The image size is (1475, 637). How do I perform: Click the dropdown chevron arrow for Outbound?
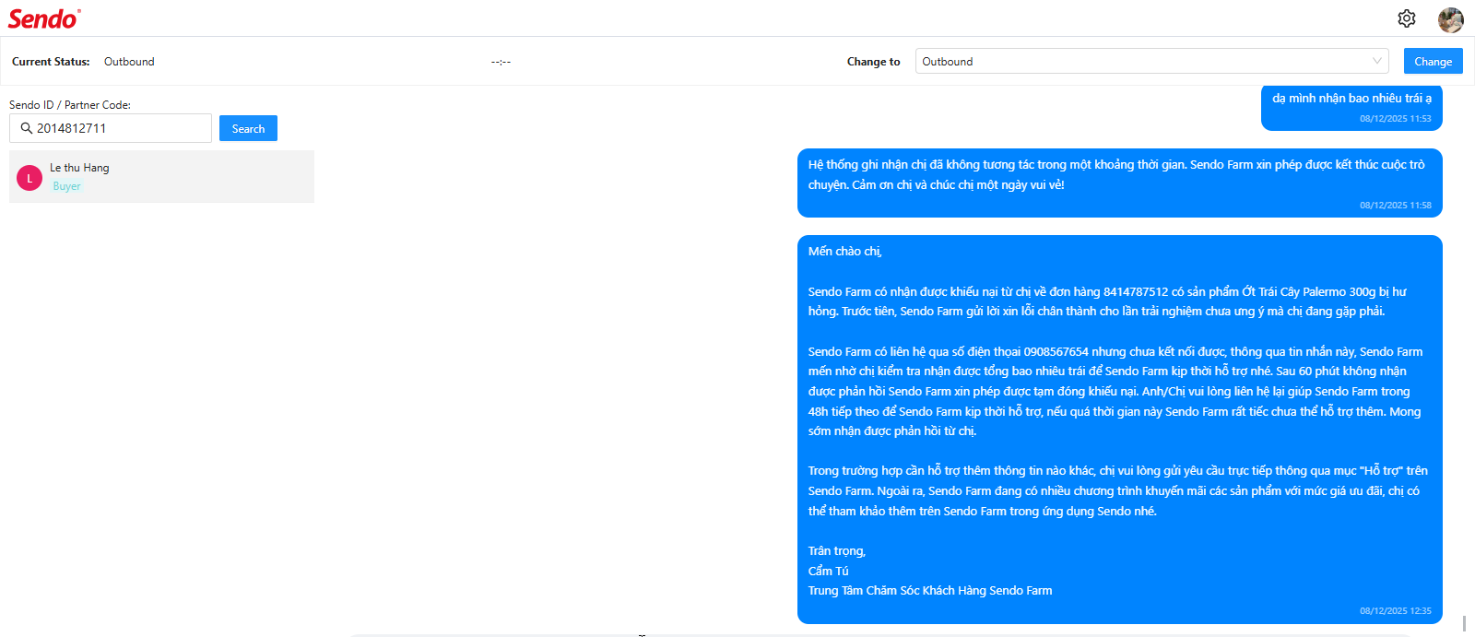(x=1377, y=61)
